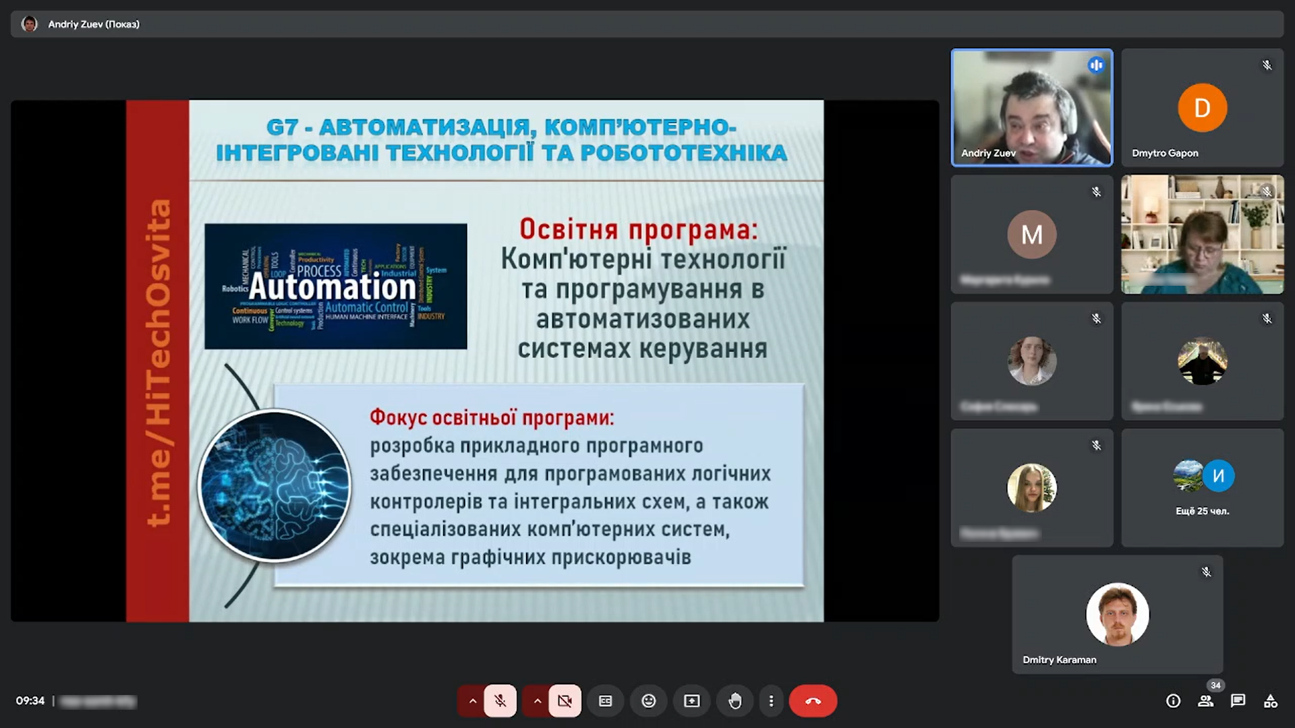This screenshot has height=728, width=1295.
Task: Show the participants people panel
Action: pyautogui.click(x=1205, y=701)
